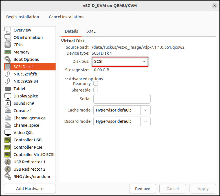Click the USB Redirector 2 icon

[x=8, y=169]
